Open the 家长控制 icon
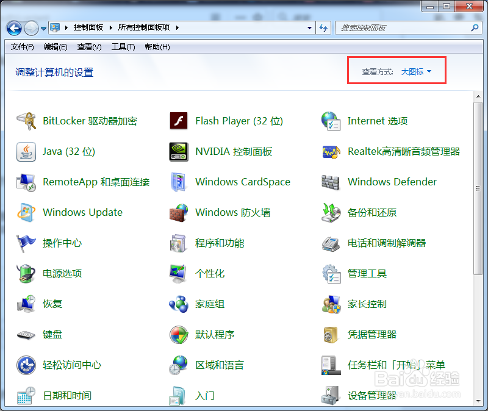 pos(331,304)
